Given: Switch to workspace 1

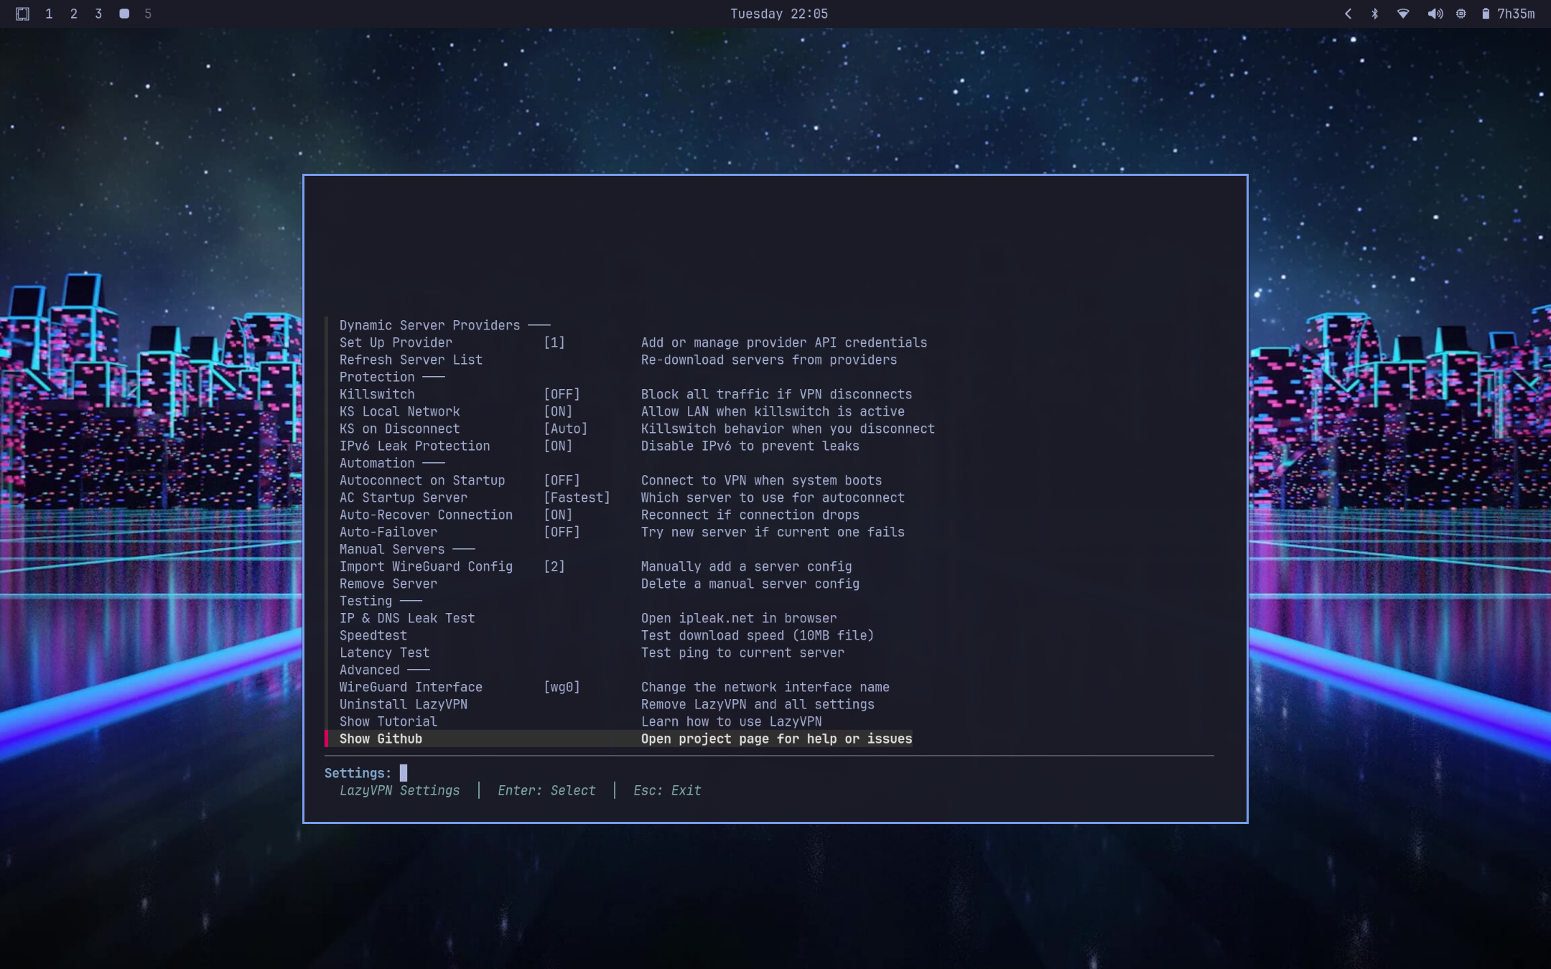Looking at the screenshot, I should pyautogui.click(x=49, y=14).
